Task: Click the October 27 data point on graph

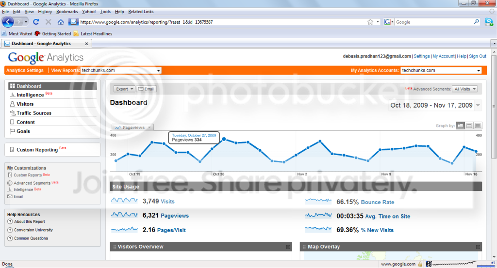Action: click(224, 139)
